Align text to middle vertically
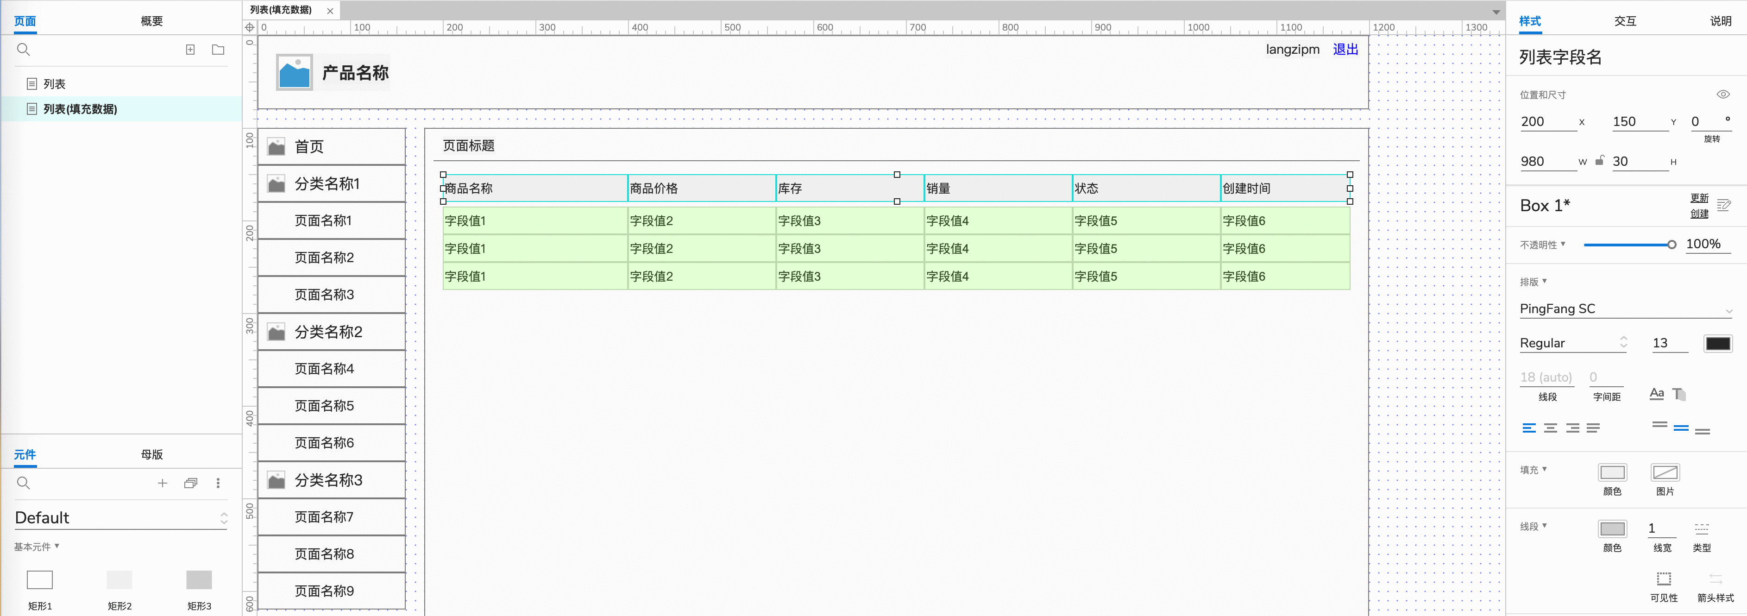The image size is (1747, 616). pos(1681,427)
